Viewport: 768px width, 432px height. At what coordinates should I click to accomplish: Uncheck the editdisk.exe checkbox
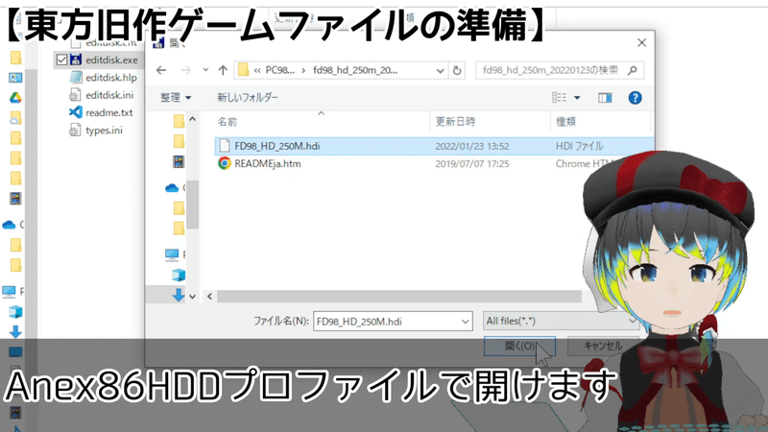[61, 60]
